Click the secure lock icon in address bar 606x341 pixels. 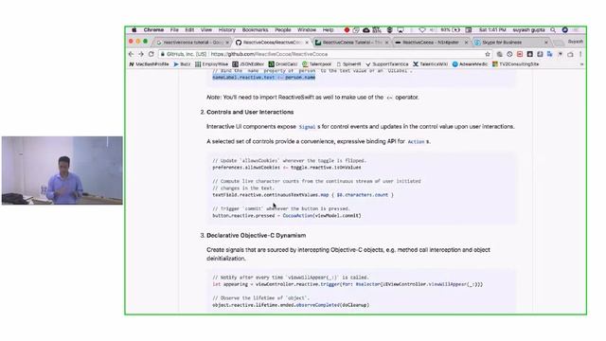click(163, 54)
